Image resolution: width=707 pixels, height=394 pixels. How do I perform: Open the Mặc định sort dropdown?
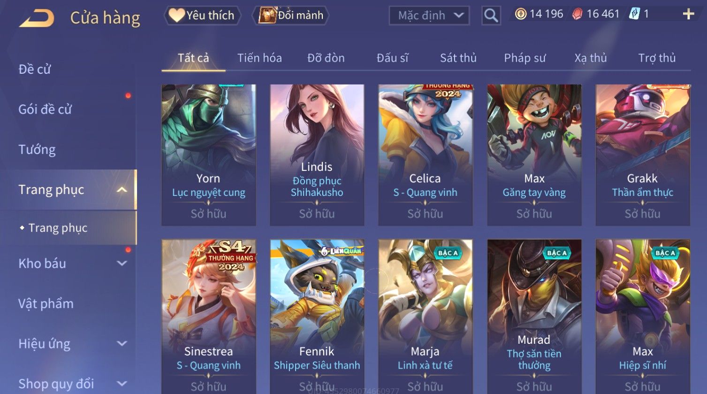click(429, 15)
